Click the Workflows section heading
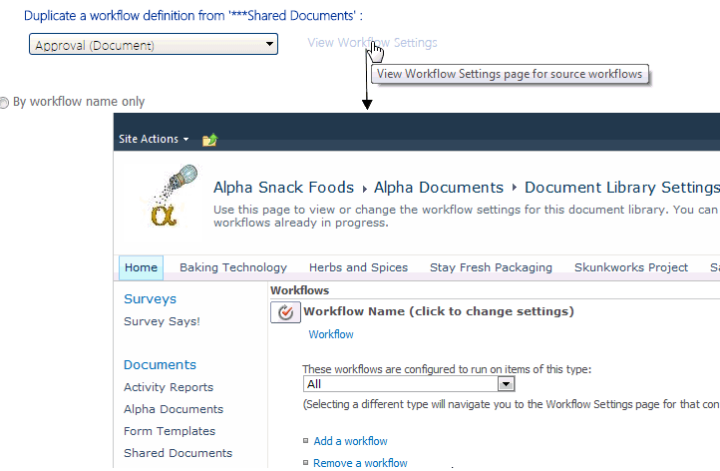Image resolution: width=720 pixels, height=471 pixels. tap(300, 290)
